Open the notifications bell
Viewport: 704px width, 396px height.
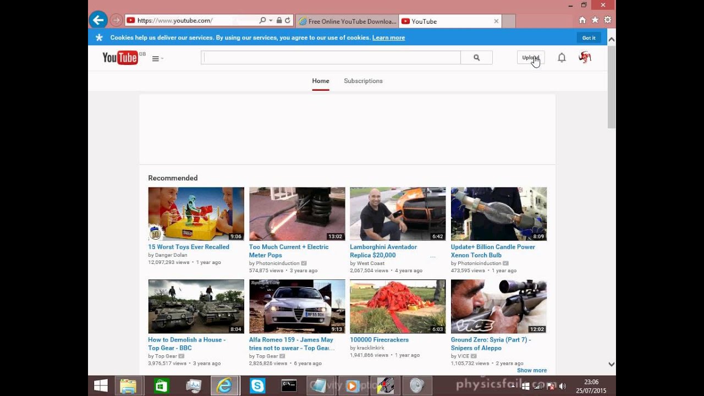562,58
